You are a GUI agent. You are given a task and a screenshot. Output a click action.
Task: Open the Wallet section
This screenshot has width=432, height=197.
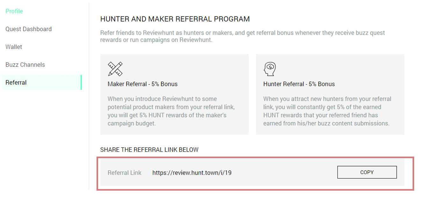pyautogui.click(x=14, y=47)
